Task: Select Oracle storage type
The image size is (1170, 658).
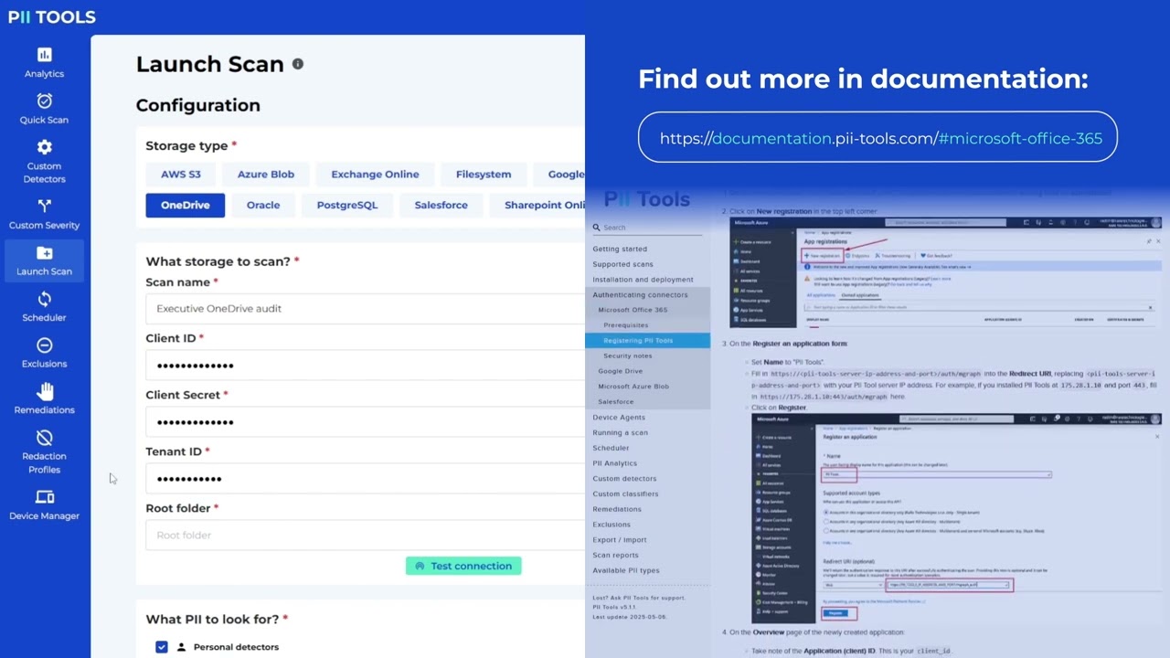Action: [x=263, y=206]
